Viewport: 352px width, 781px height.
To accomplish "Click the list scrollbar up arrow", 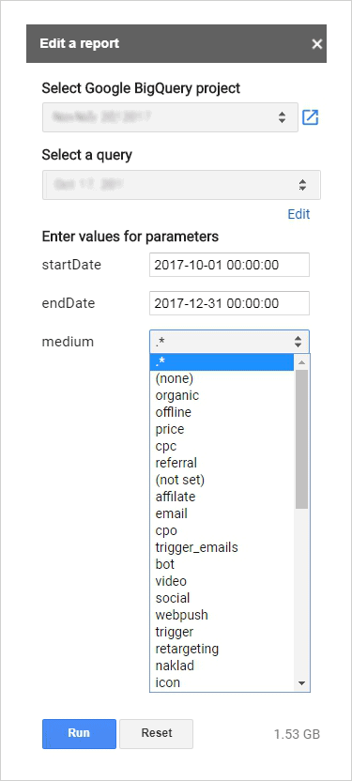I will click(x=301, y=362).
